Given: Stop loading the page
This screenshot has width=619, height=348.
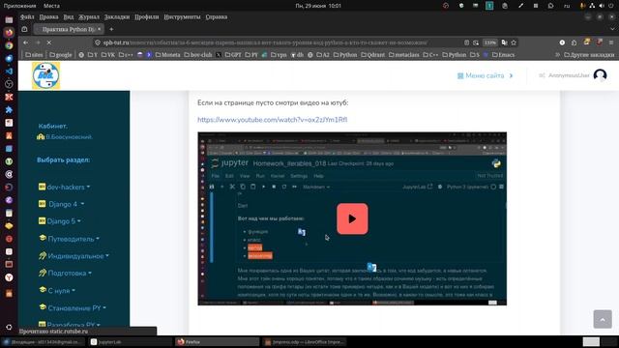Looking at the screenshot, I should click(49, 43).
